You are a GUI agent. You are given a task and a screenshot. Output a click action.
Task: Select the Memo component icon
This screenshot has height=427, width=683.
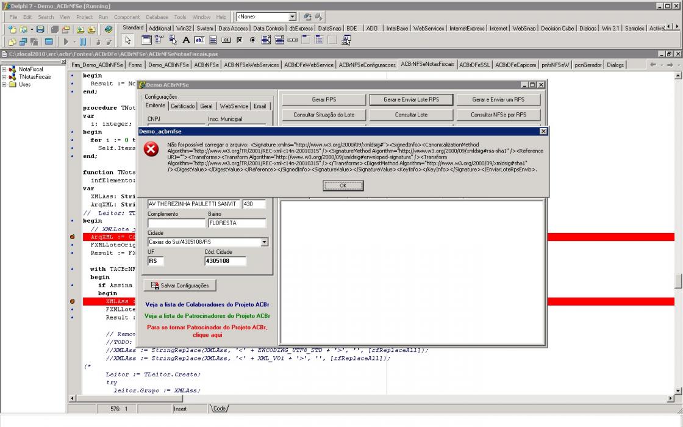click(x=213, y=40)
